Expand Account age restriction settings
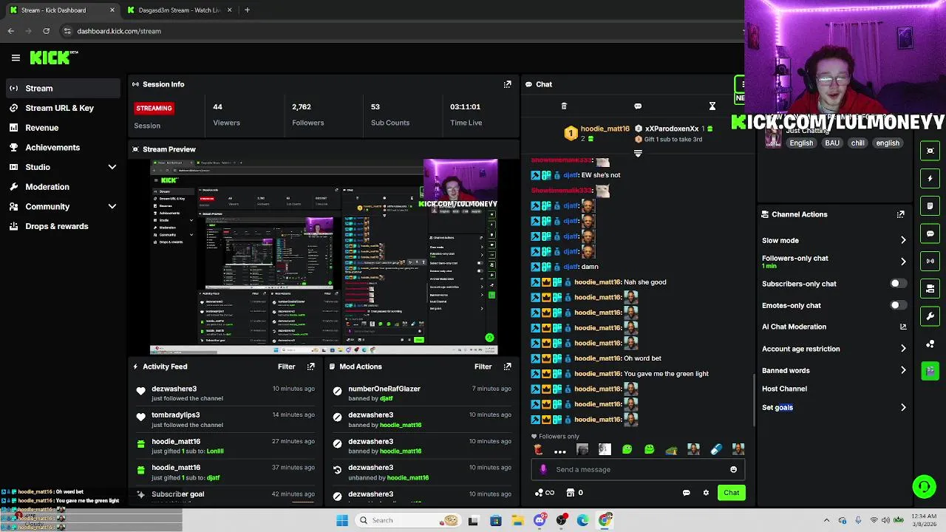This screenshot has width=946, height=532. (x=902, y=349)
